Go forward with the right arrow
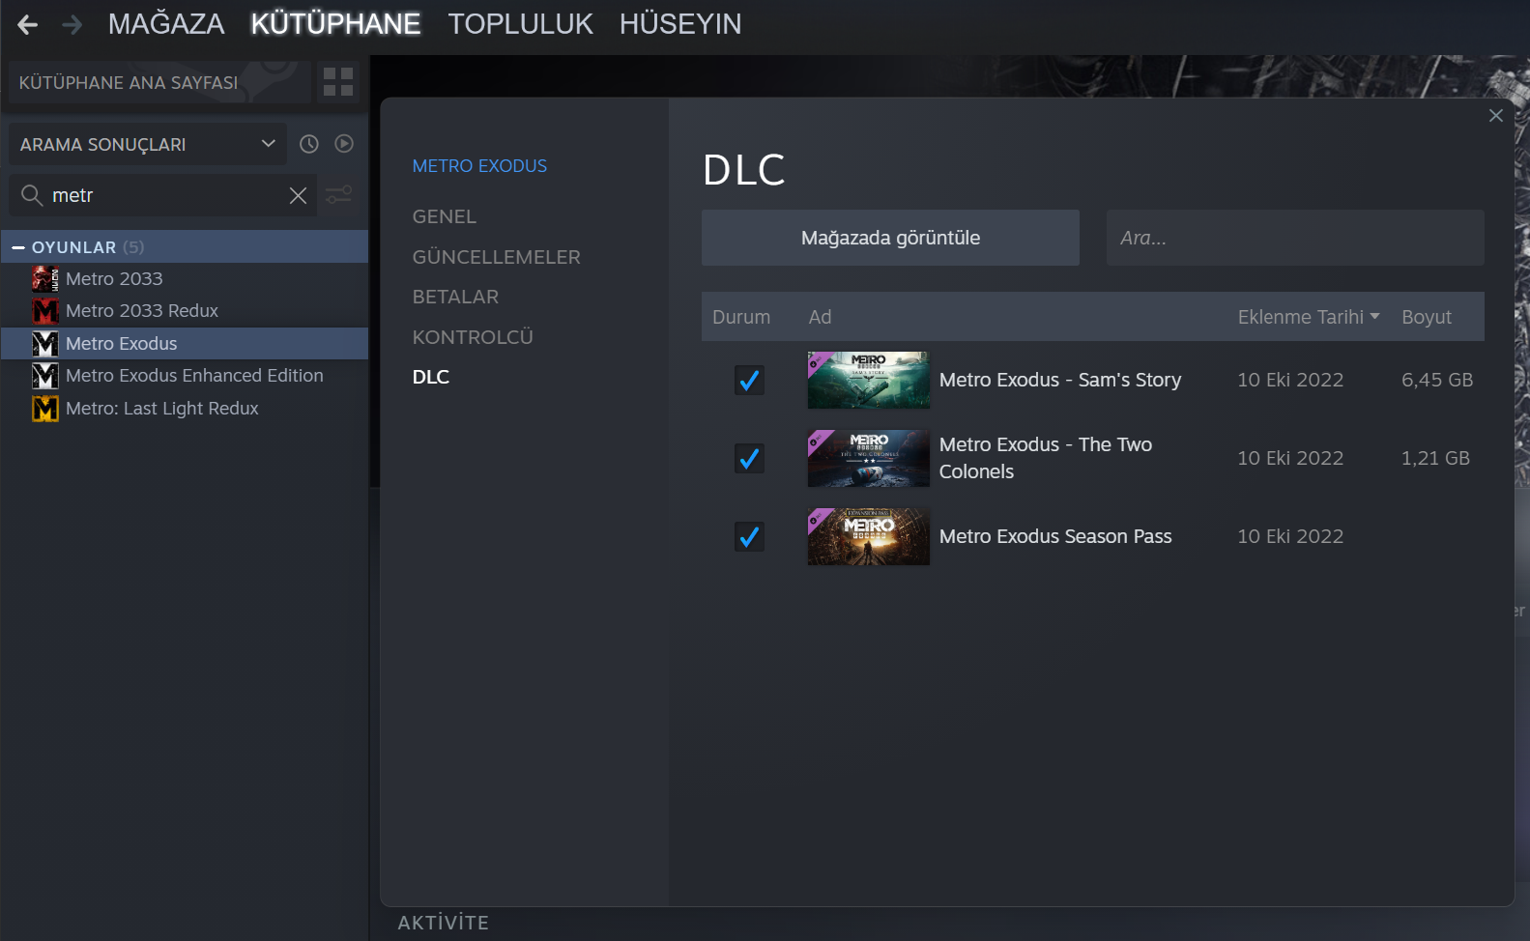 [72, 24]
